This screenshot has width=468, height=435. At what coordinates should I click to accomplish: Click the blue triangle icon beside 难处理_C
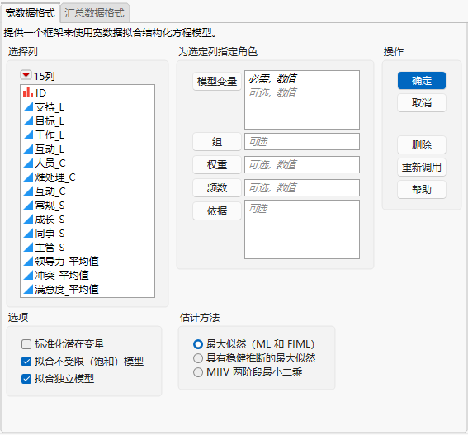(28, 177)
